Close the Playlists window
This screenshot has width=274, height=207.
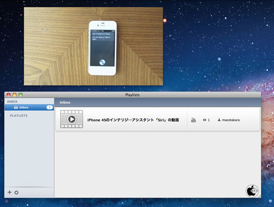point(9,95)
